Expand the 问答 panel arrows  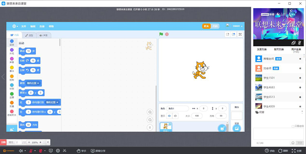click(x=302, y=112)
